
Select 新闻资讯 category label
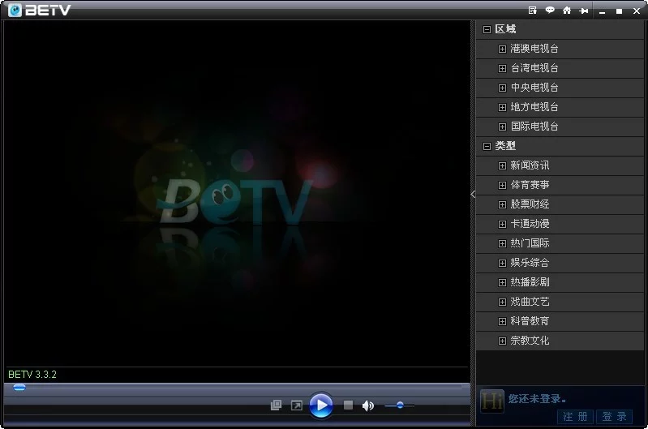[x=530, y=165]
